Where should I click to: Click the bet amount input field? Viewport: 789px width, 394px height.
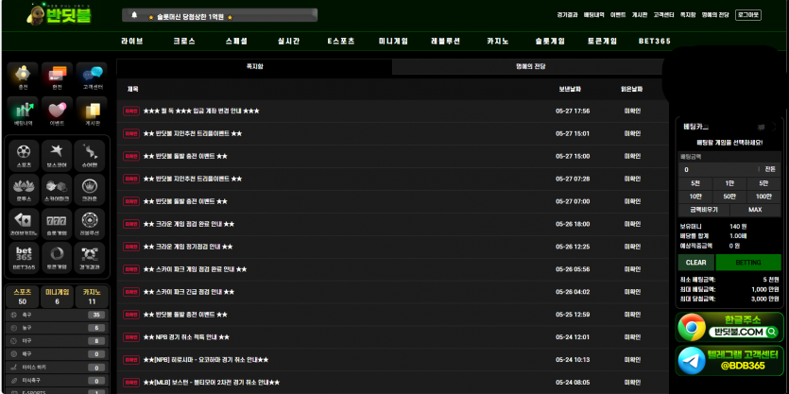[718, 169]
